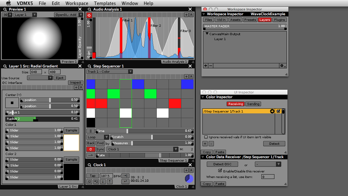Toggle the blue cell in first sequencer column
The width and height of the screenshot is (348, 196).
click(x=91, y=84)
